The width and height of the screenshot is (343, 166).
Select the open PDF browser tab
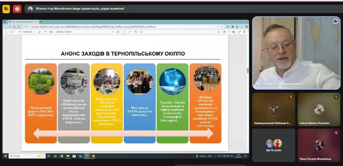(23, 21)
